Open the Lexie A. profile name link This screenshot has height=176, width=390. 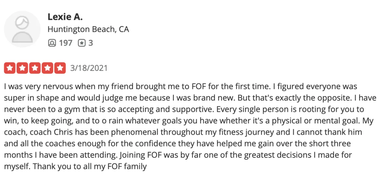coord(65,16)
